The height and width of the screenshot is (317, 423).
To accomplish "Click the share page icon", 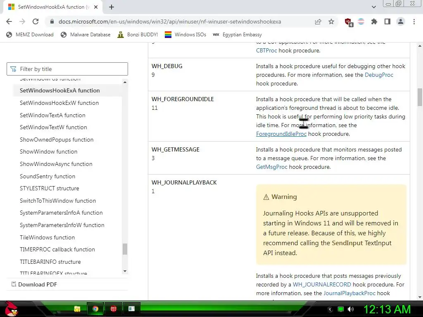I will [x=318, y=21].
